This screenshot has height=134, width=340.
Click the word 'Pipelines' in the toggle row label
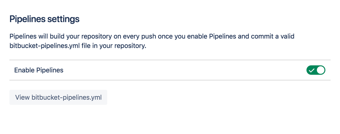pyautogui.click(x=50, y=70)
